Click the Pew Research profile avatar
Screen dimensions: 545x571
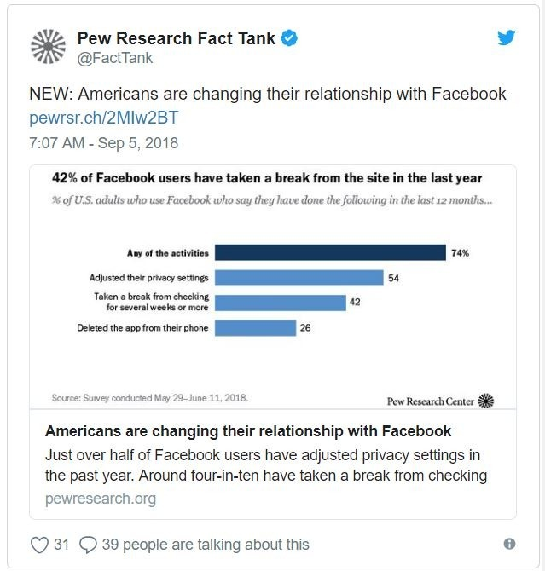[48, 47]
